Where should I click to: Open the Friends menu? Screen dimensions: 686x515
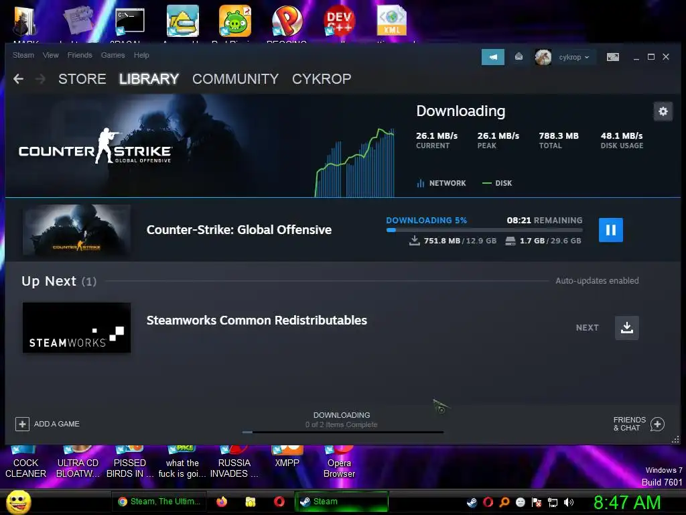point(80,55)
